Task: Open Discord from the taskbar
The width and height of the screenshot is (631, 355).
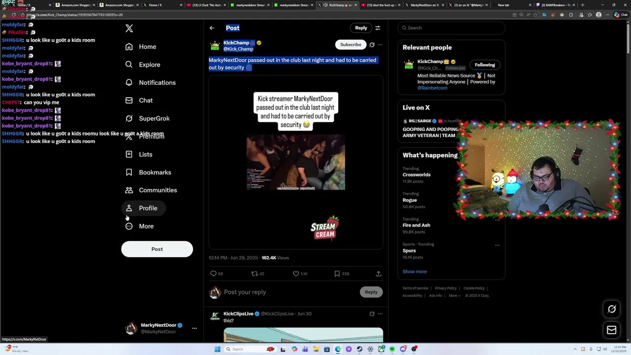Action: 403,349
